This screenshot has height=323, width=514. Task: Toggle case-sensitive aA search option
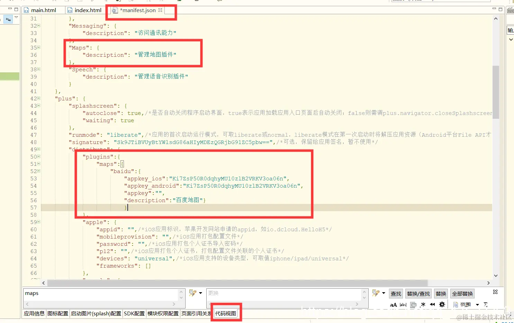393,305
